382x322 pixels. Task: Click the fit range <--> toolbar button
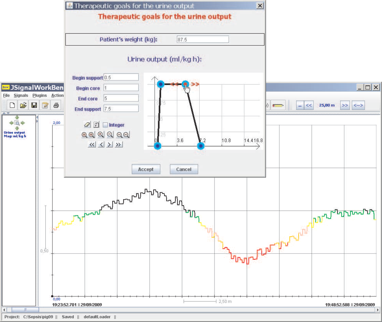pos(358,105)
